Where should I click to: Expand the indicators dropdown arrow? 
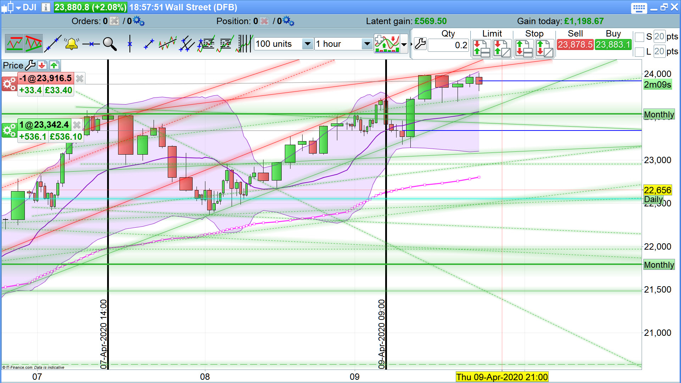pyautogui.click(x=404, y=44)
